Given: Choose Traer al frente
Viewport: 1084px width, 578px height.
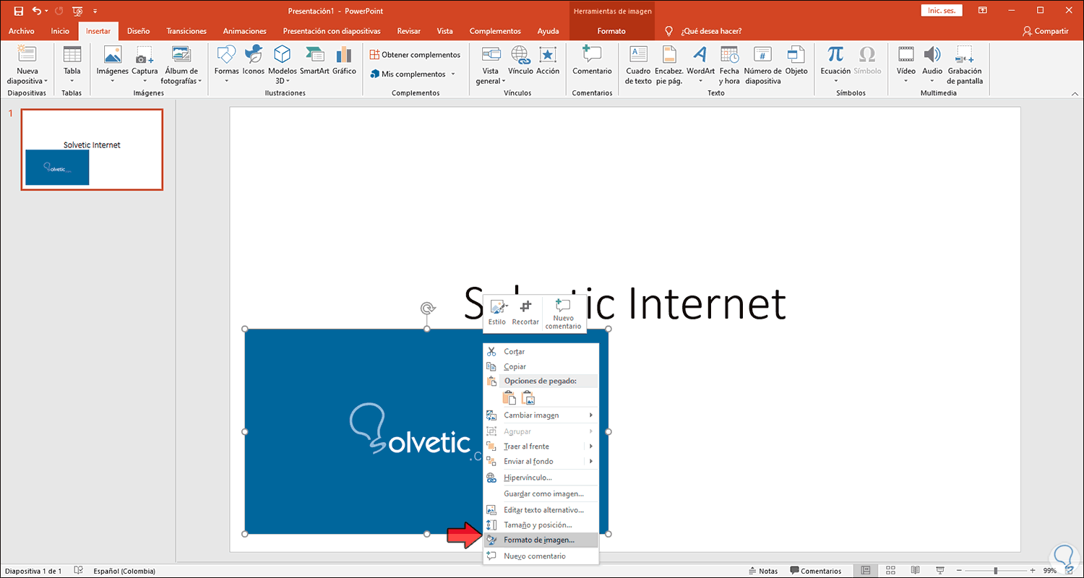Looking at the screenshot, I should tap(541, 447).
